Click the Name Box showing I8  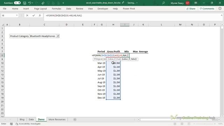click(x=8, y=15)
